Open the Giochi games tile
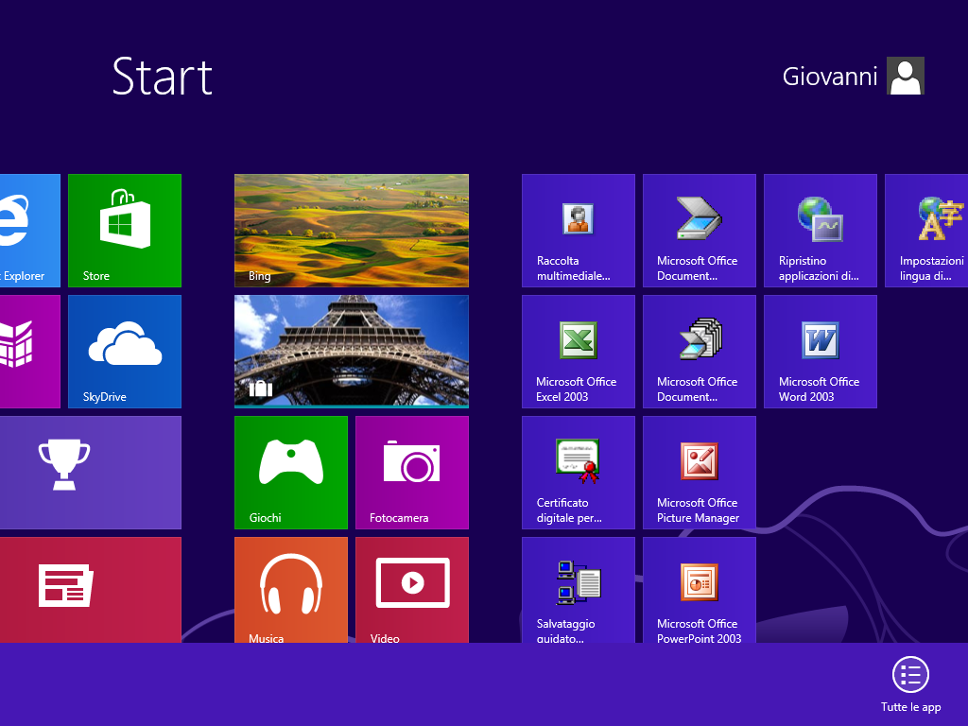The height and width of the screenshot is (726, 968). [291, 473]
